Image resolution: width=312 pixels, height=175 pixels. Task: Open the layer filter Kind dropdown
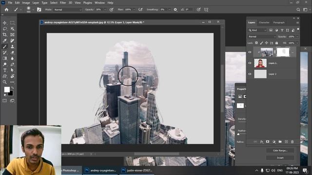[257, 30]
